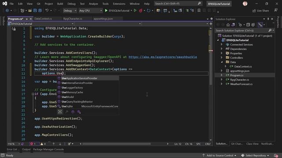
Task: Open the Debug menu
Action: pyautogui.click(x=71, y=4)
